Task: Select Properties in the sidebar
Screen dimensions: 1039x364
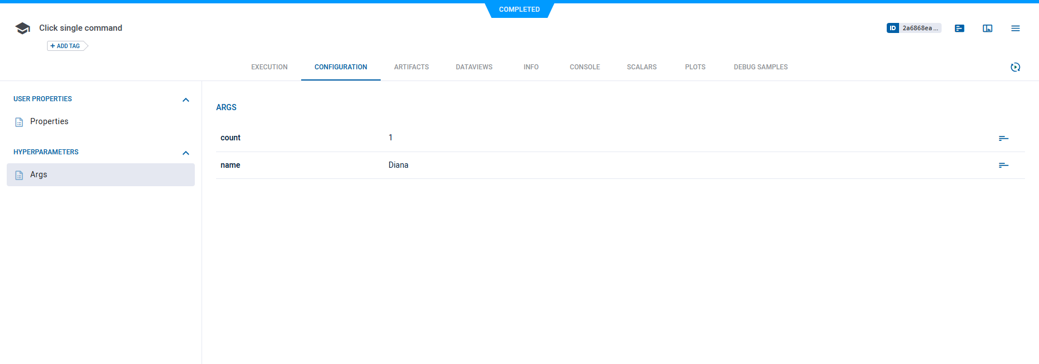Action: point(49,121)
